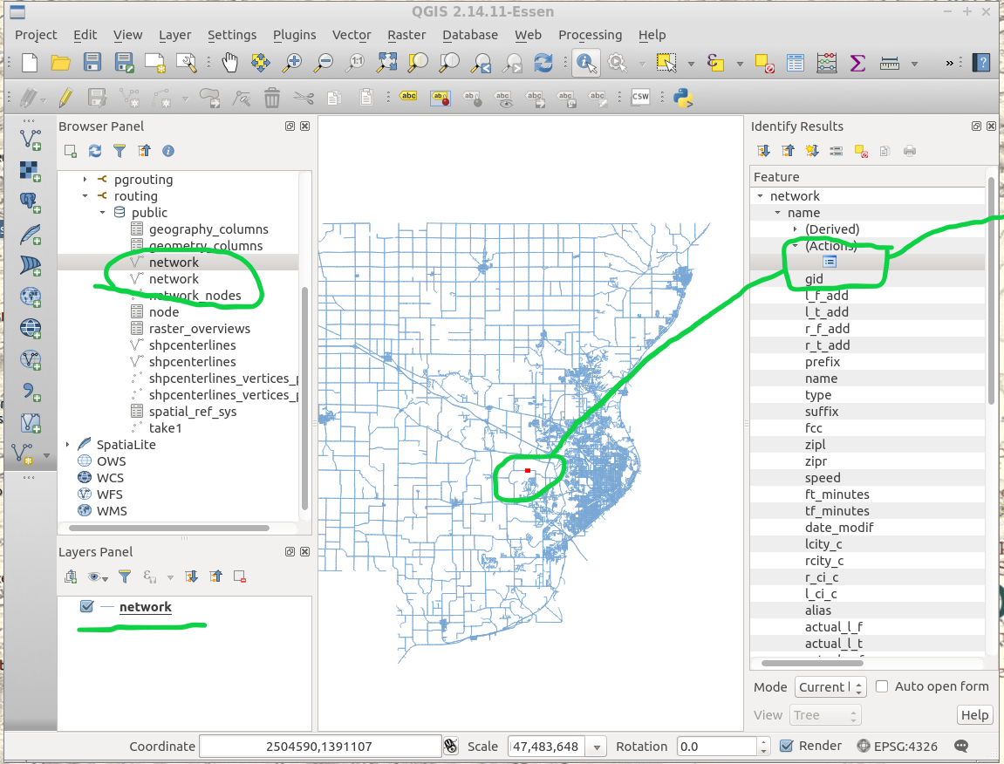
Task: Expand the (Derived) attributes group
Action: click(x=795, y=229)
